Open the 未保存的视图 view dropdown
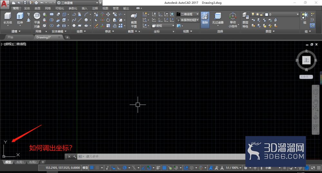Screen dimensions: 322x173 pyautogui.click(x=188, y=20)
